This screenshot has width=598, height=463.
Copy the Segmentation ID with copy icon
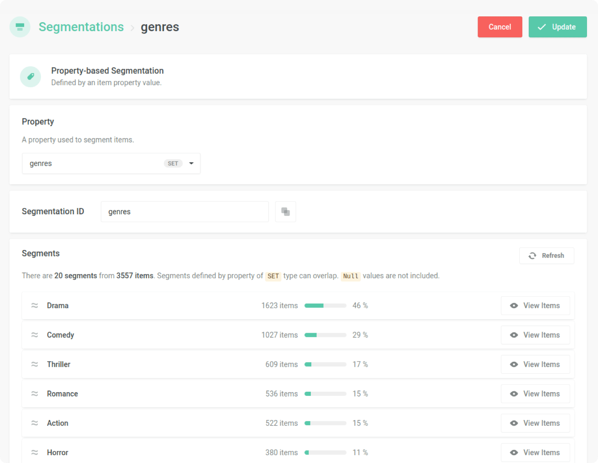pyautogui.click(x=285, y=212)
